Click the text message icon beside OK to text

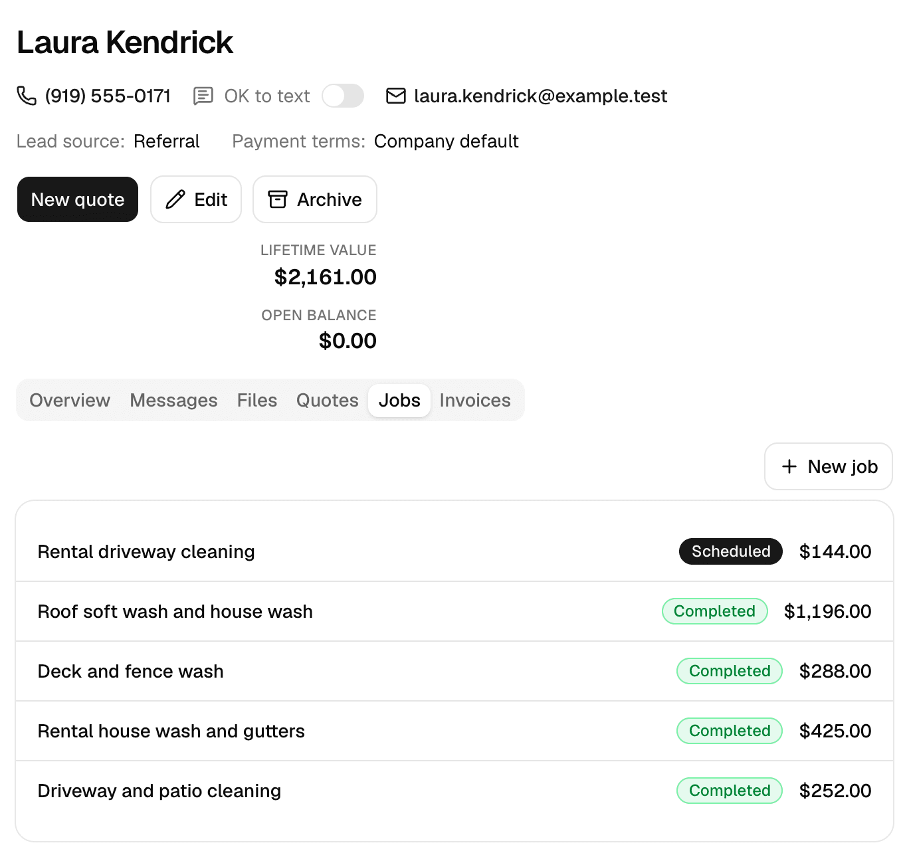203,96
